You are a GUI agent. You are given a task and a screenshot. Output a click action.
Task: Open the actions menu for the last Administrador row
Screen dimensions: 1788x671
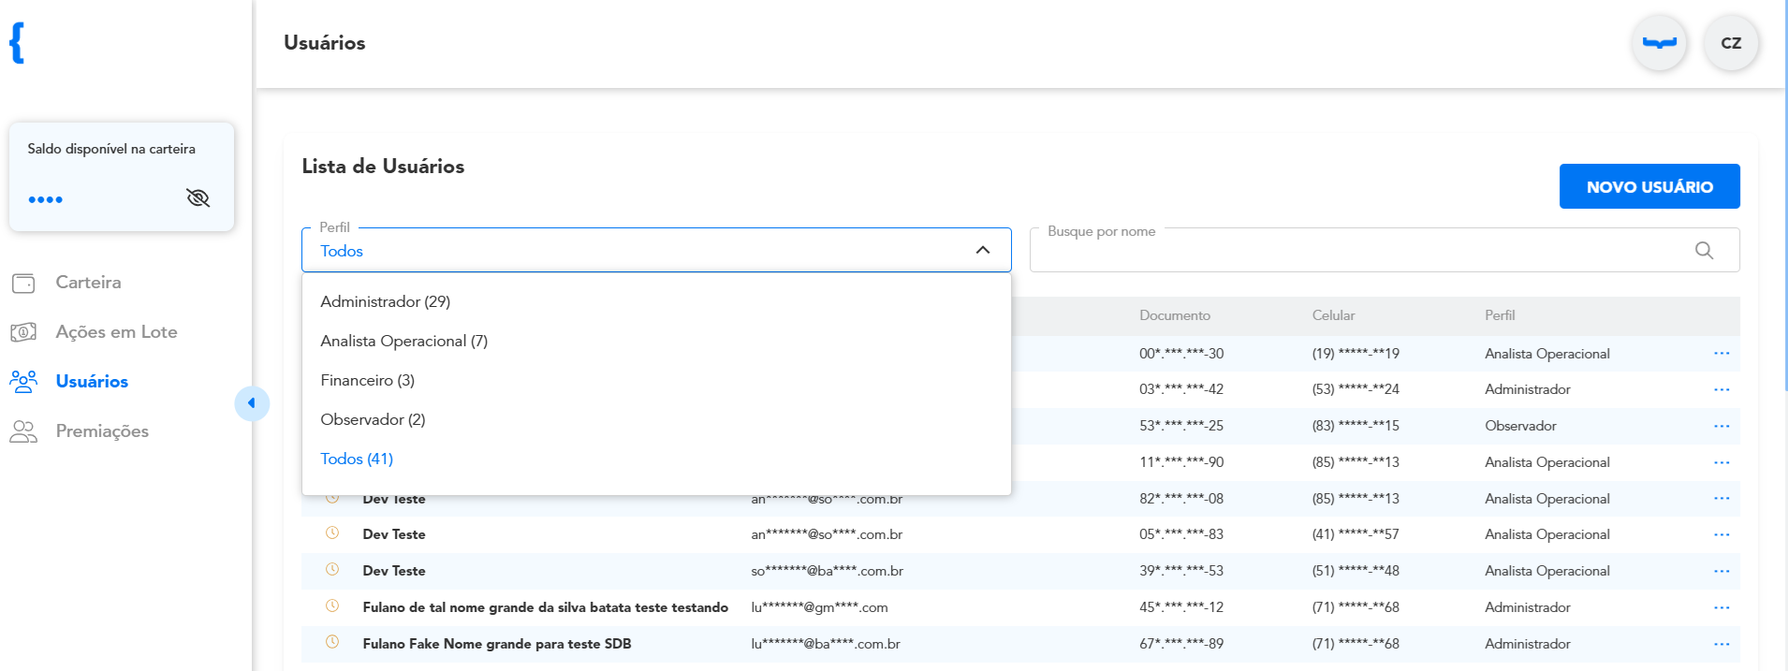point(1722,644)
